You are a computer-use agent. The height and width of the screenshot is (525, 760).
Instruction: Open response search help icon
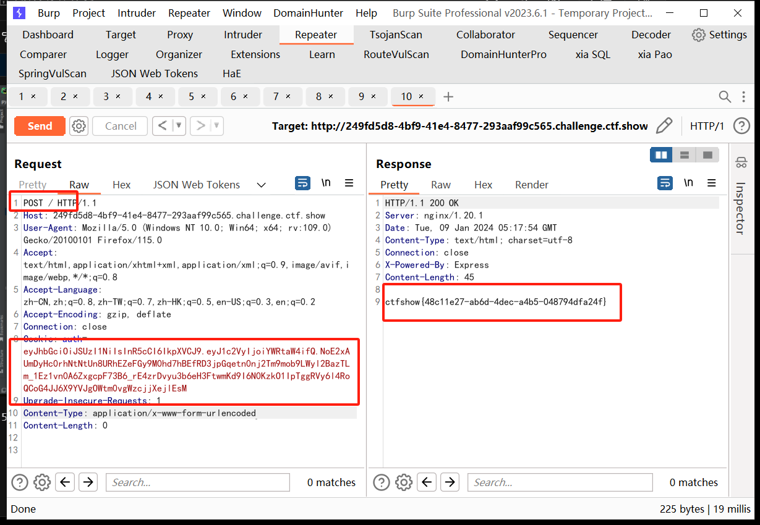[x=382, y=482]
